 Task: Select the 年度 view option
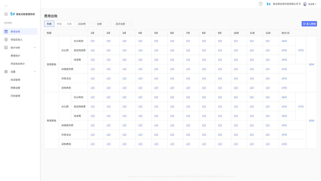click(x=49, y=24)
